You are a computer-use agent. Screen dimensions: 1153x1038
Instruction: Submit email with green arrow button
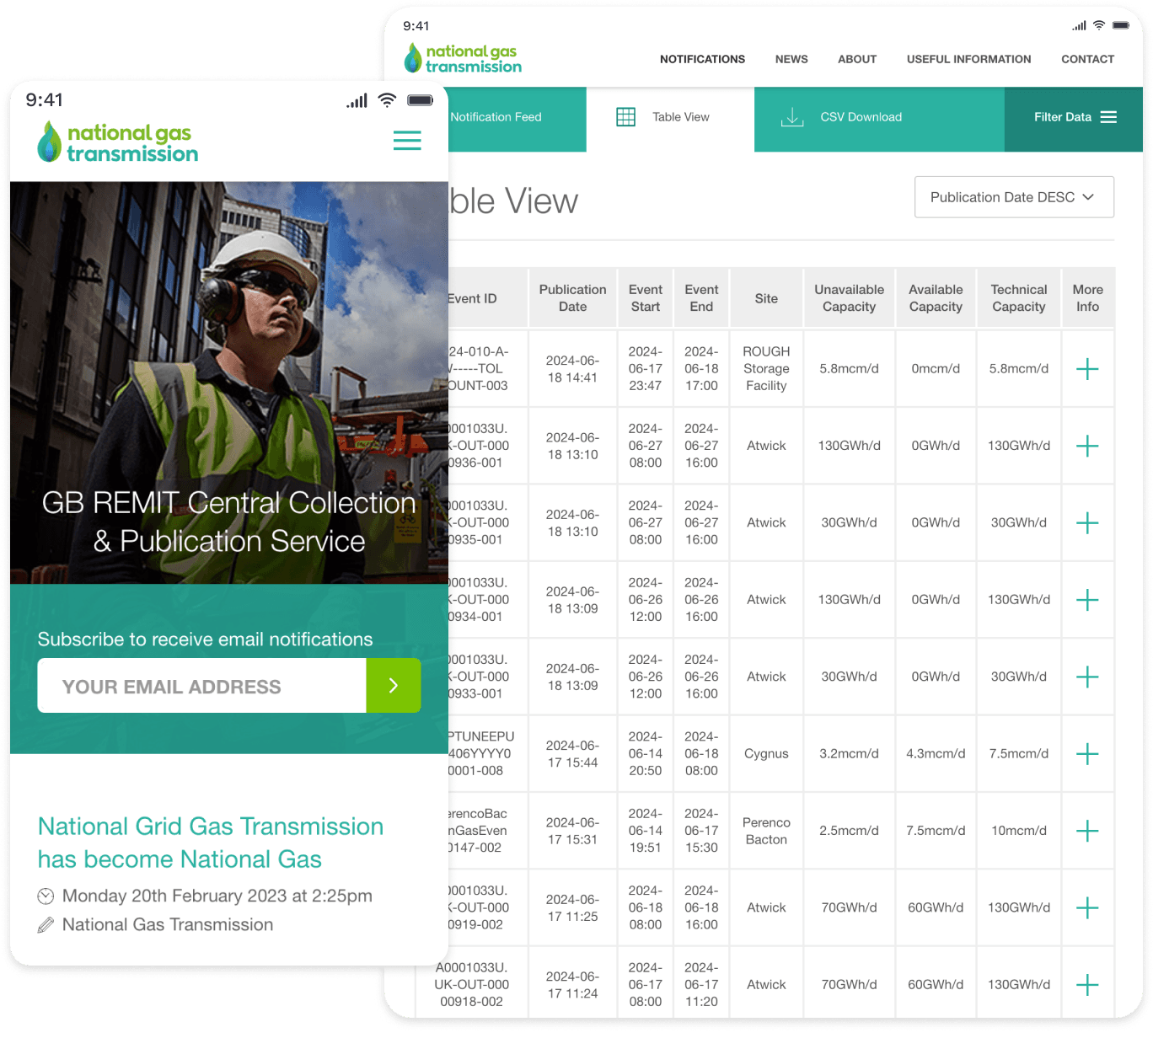click(394, 686)
